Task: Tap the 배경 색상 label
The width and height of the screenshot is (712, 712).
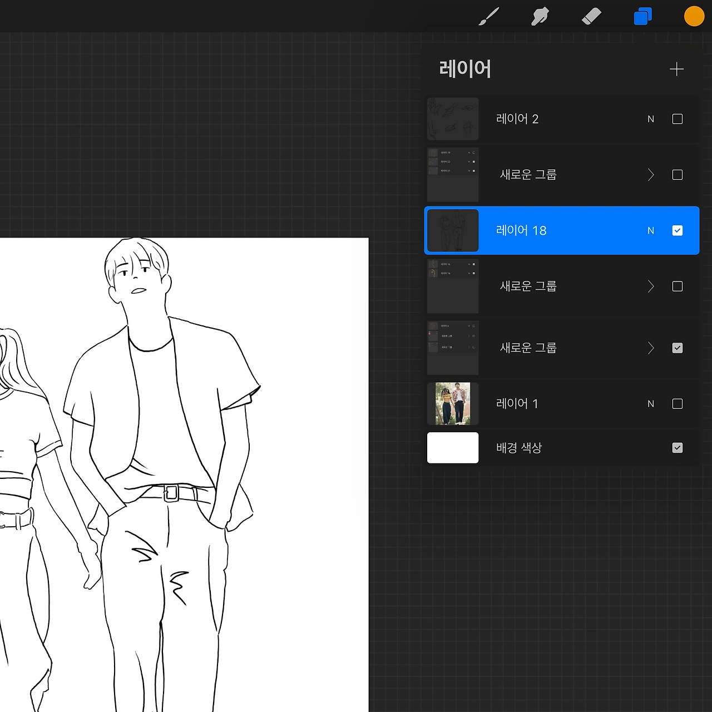Action: [x=519, y=448]
